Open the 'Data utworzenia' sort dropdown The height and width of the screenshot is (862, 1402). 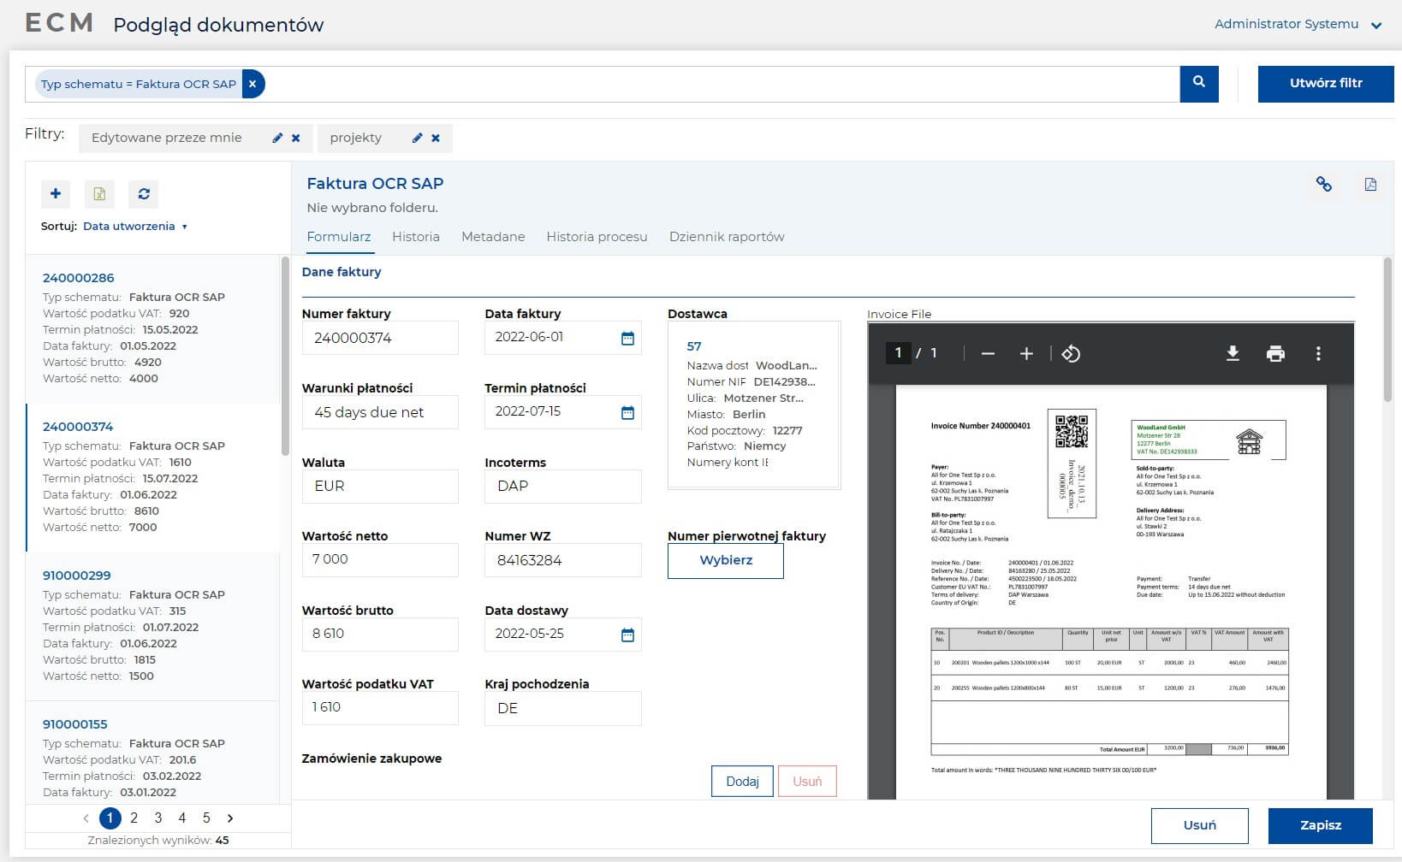[135, 227]
